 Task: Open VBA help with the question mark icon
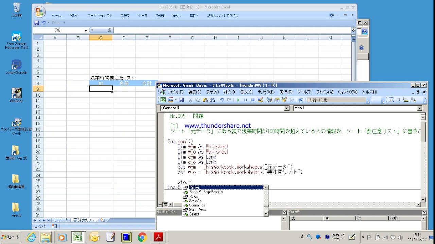point(301,100)
